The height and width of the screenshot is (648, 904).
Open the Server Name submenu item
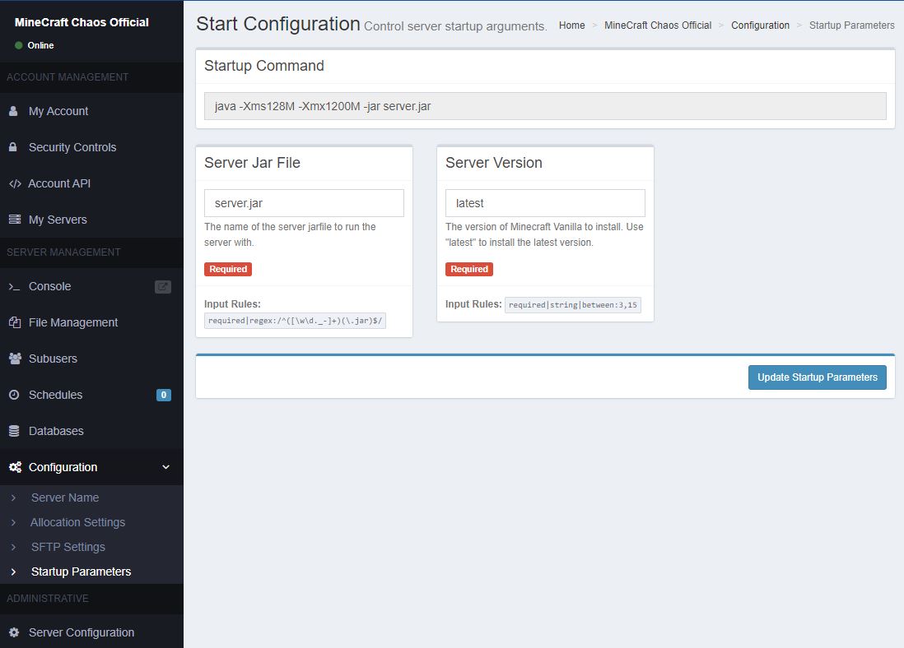click(64, 498)
